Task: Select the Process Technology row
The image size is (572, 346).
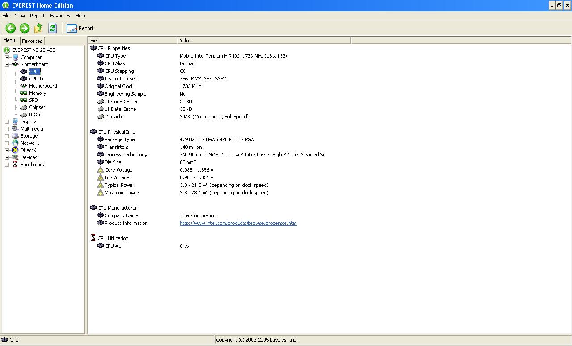Action: click(x=329, y=155)
